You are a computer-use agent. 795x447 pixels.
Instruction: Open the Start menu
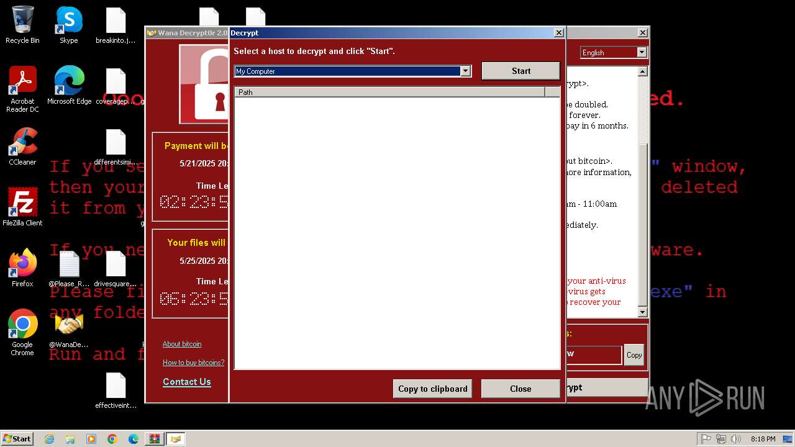point(17,438)
